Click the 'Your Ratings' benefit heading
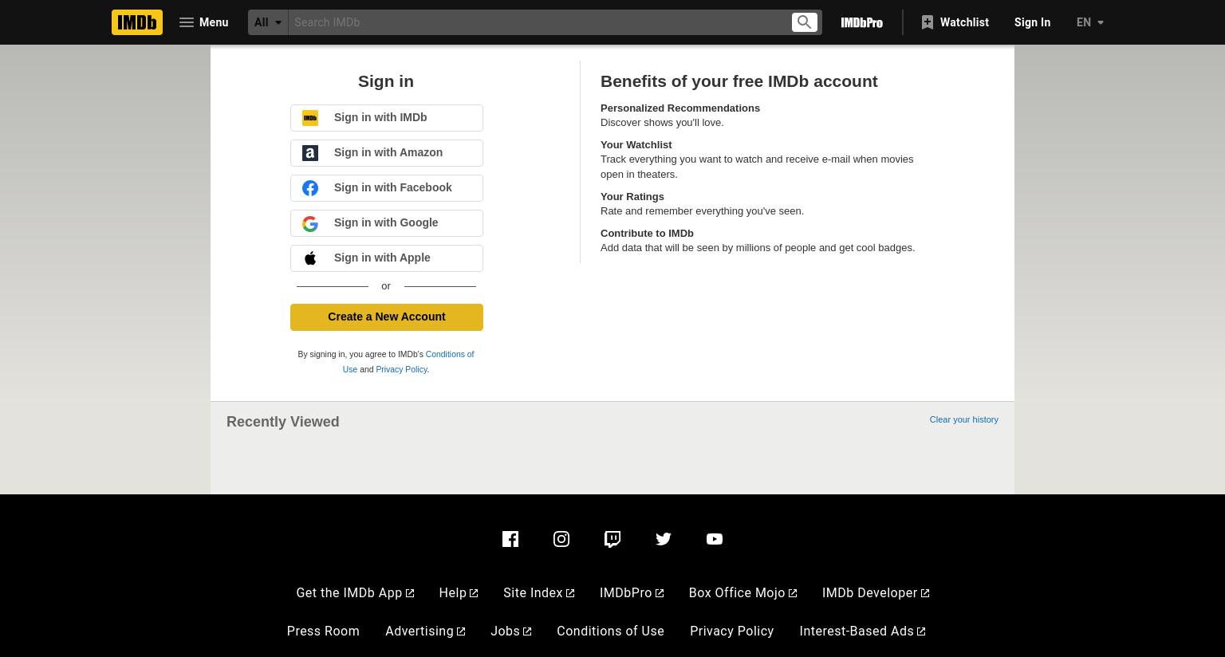The image size is (1225, 657). [632, 197]
